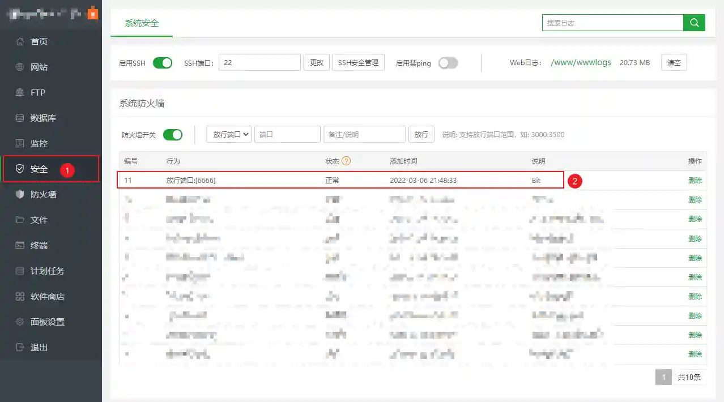Turn off the 防火墙开关 toggle
724x402 pixels.
click(173, 135)
